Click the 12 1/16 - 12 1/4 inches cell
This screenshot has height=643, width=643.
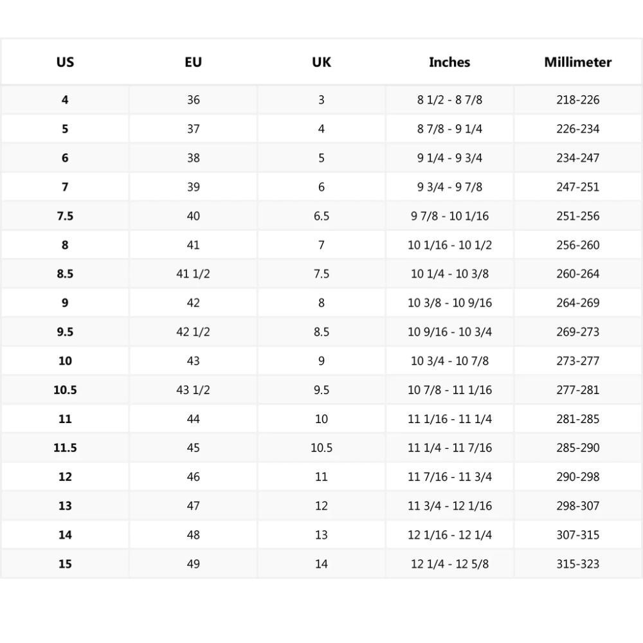point(449,535)
